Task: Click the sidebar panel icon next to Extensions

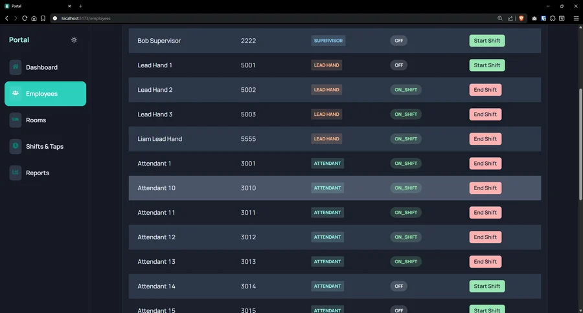Action: pos(562,18)
